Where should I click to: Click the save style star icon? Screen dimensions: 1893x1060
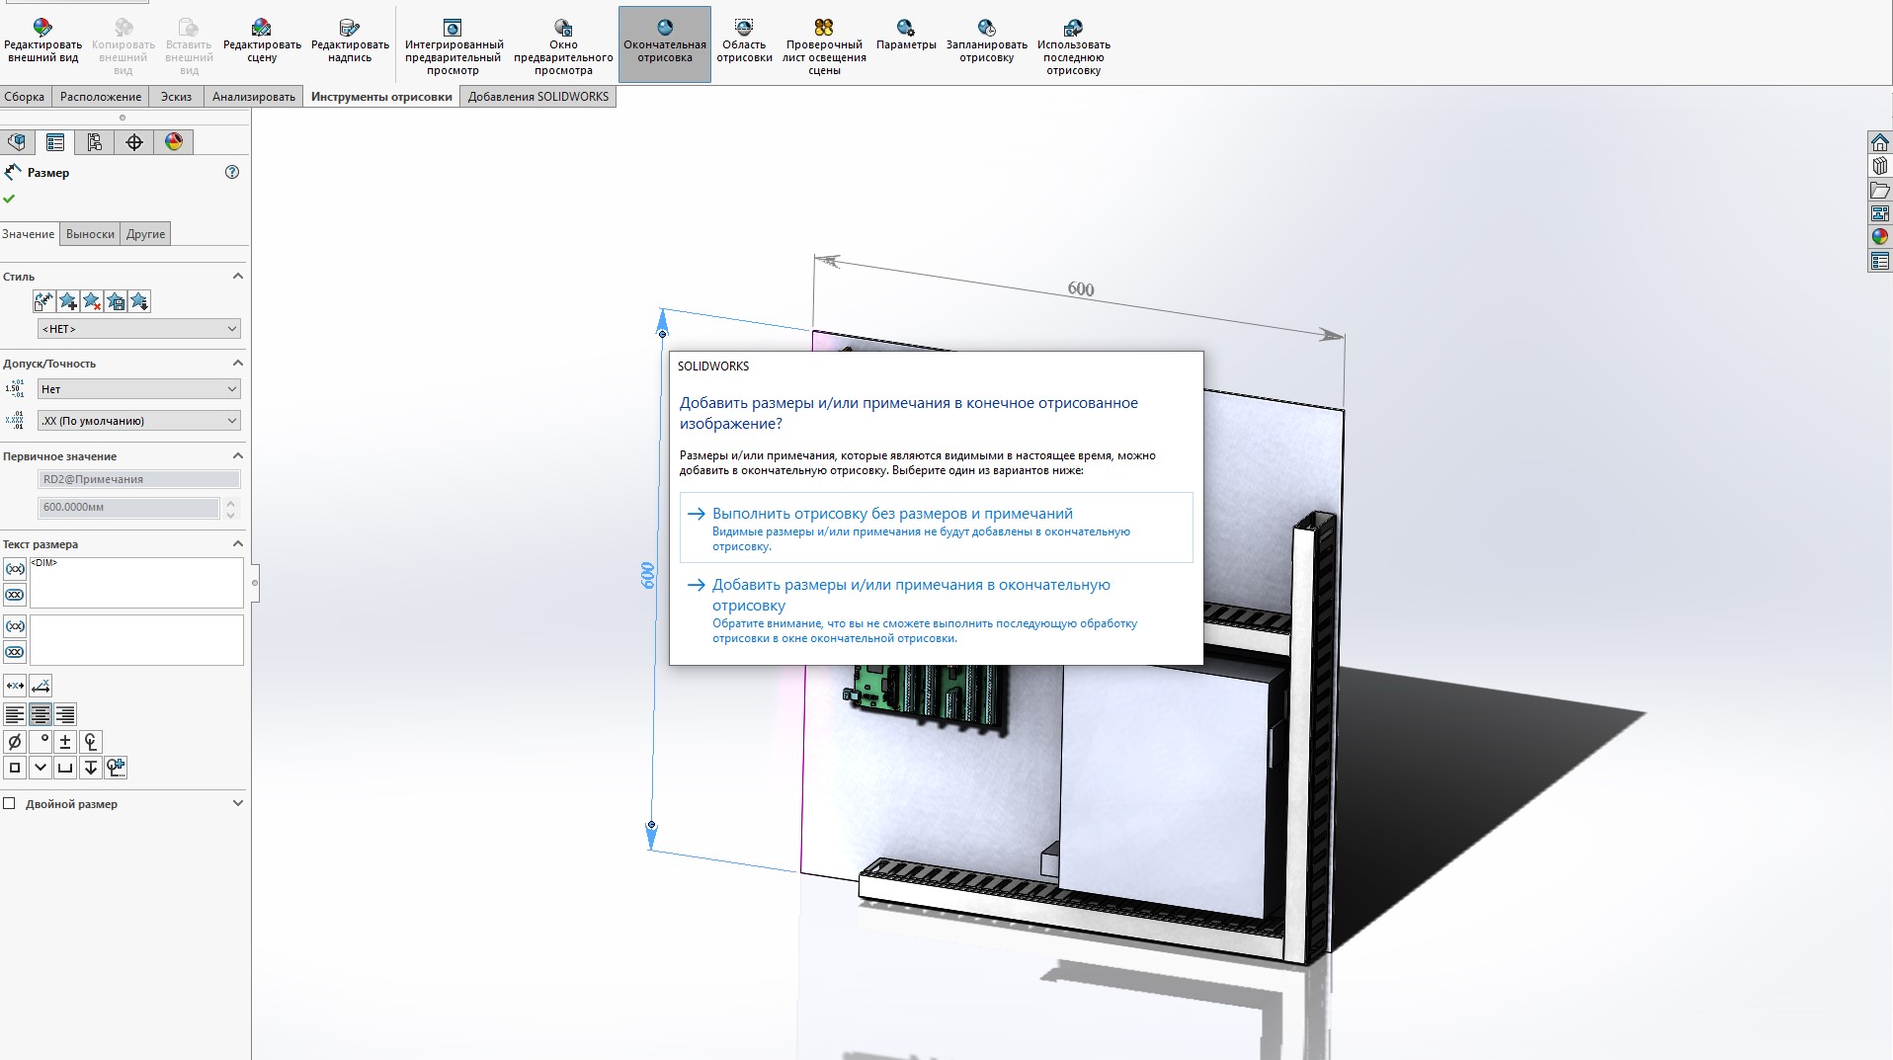click(116, 301)
